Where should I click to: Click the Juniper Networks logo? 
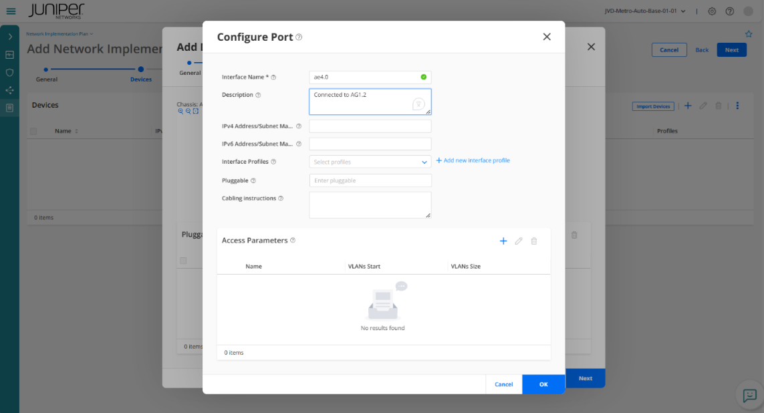click(x=56, y=11)
